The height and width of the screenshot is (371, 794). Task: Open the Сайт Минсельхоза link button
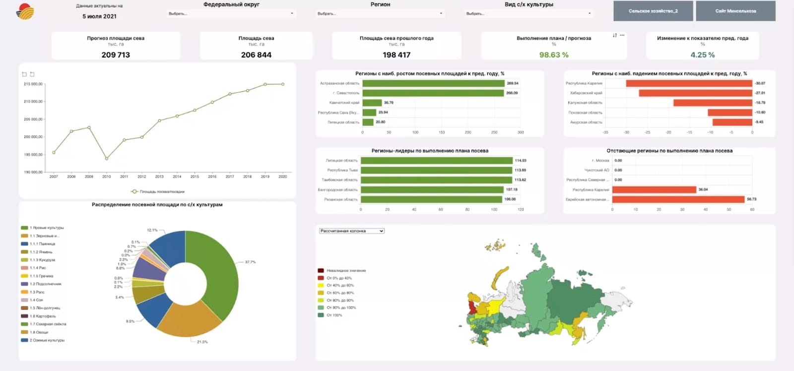coord(735,11)
